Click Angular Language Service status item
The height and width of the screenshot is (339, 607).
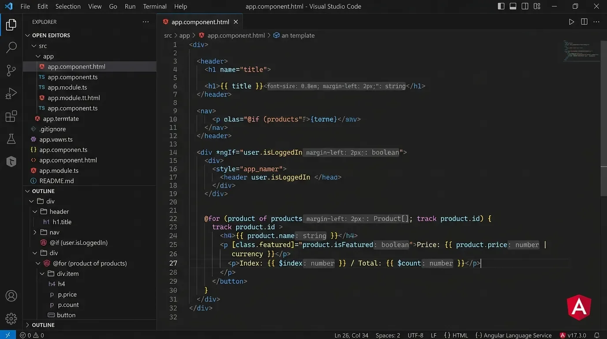coord(513,335)
